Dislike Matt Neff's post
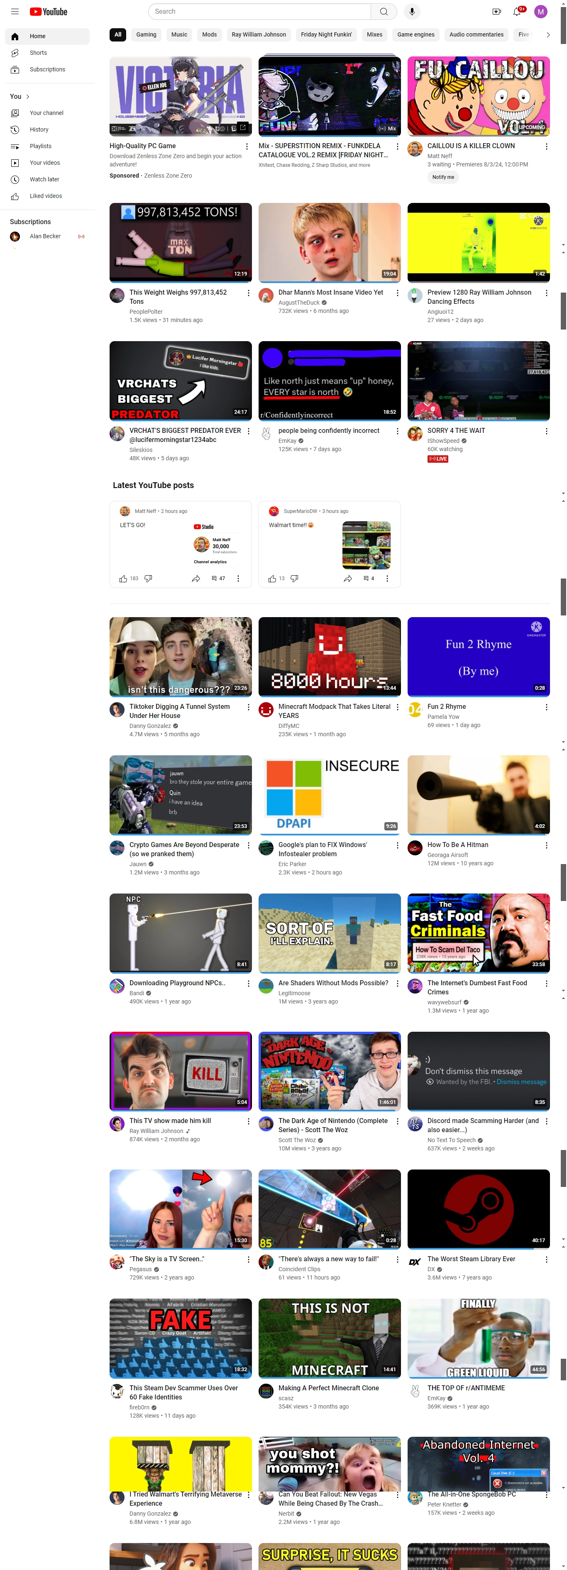The width and height of the screenshot is (567, 1570). (148, 579)
